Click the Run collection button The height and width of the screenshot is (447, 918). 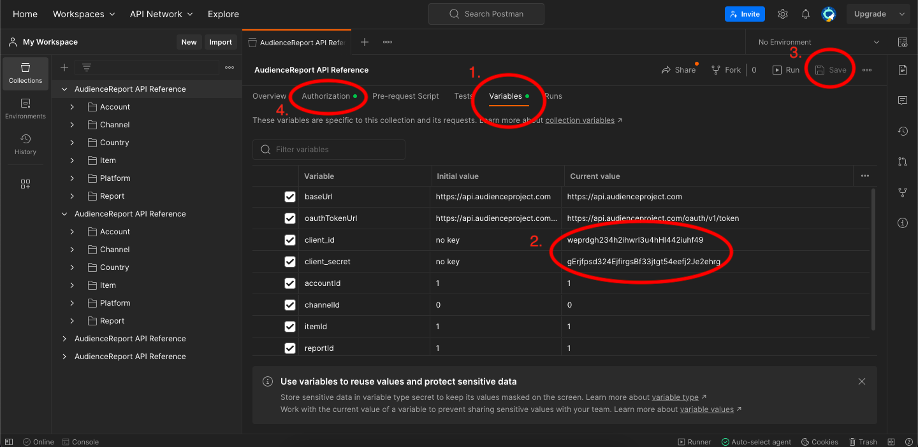point(786,70)
